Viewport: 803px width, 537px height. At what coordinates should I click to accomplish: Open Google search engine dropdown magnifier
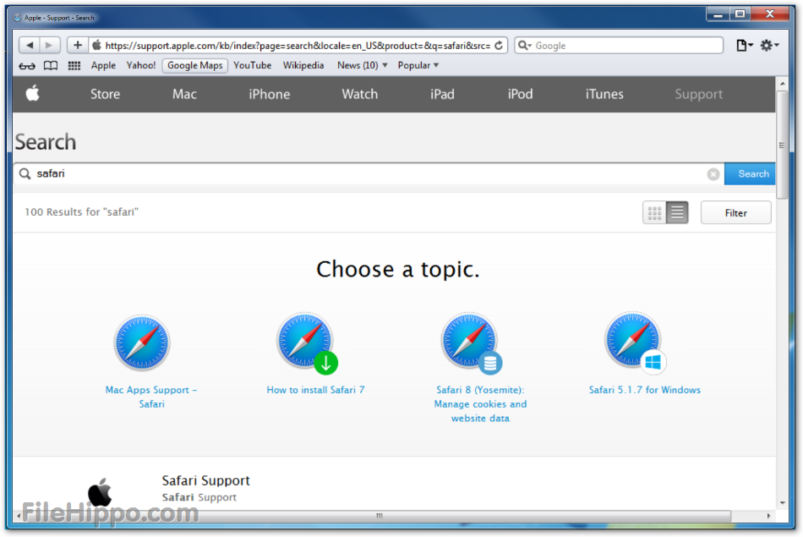point(524,46)
